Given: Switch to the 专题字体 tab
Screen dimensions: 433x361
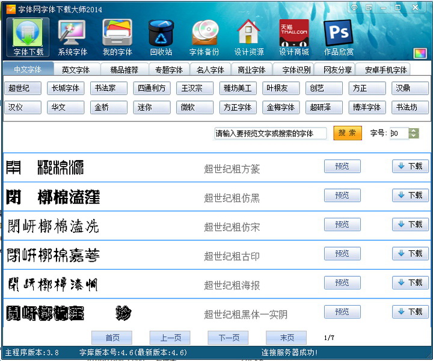Looking at the screenshot, I should click(x=169, y=70).
